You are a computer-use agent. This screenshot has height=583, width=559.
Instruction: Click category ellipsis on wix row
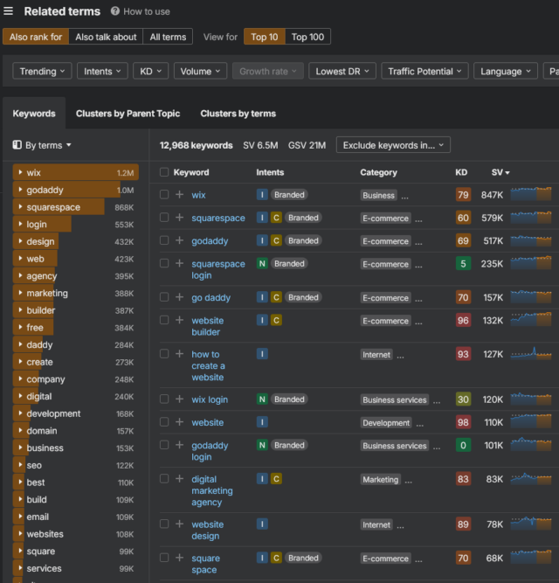point(404,197)
